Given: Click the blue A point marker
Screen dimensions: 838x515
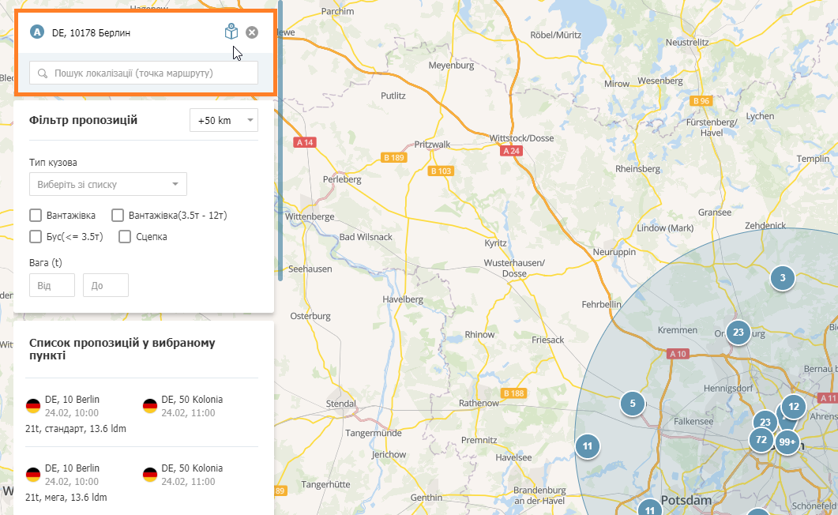Looking at the screenshot, I should [x=37, y=32].
